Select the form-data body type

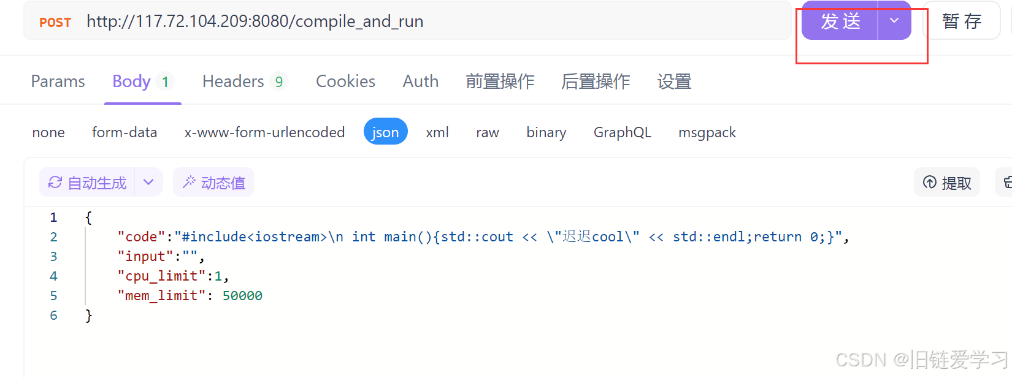coord(125,132)
